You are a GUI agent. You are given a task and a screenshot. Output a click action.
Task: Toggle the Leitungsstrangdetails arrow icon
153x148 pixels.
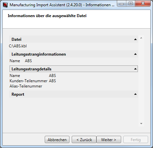coord(135,69)
